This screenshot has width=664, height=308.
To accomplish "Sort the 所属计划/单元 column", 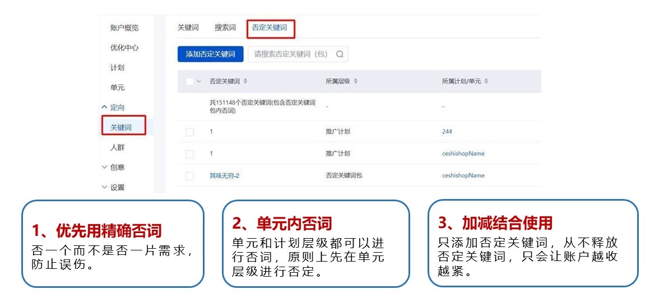I will click(486, 82).
